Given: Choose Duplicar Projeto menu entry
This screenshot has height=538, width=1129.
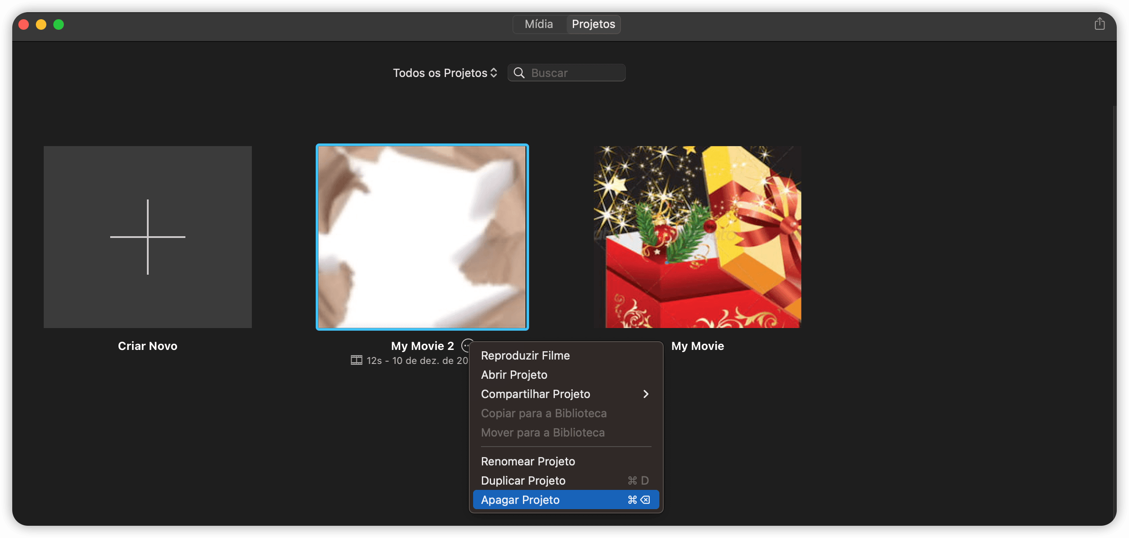Looking at the screenshot, I should click(565, 481).
